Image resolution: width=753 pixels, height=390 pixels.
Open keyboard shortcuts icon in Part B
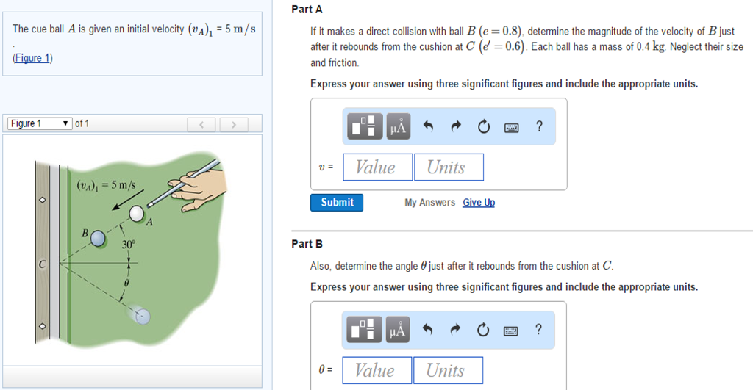512,331
